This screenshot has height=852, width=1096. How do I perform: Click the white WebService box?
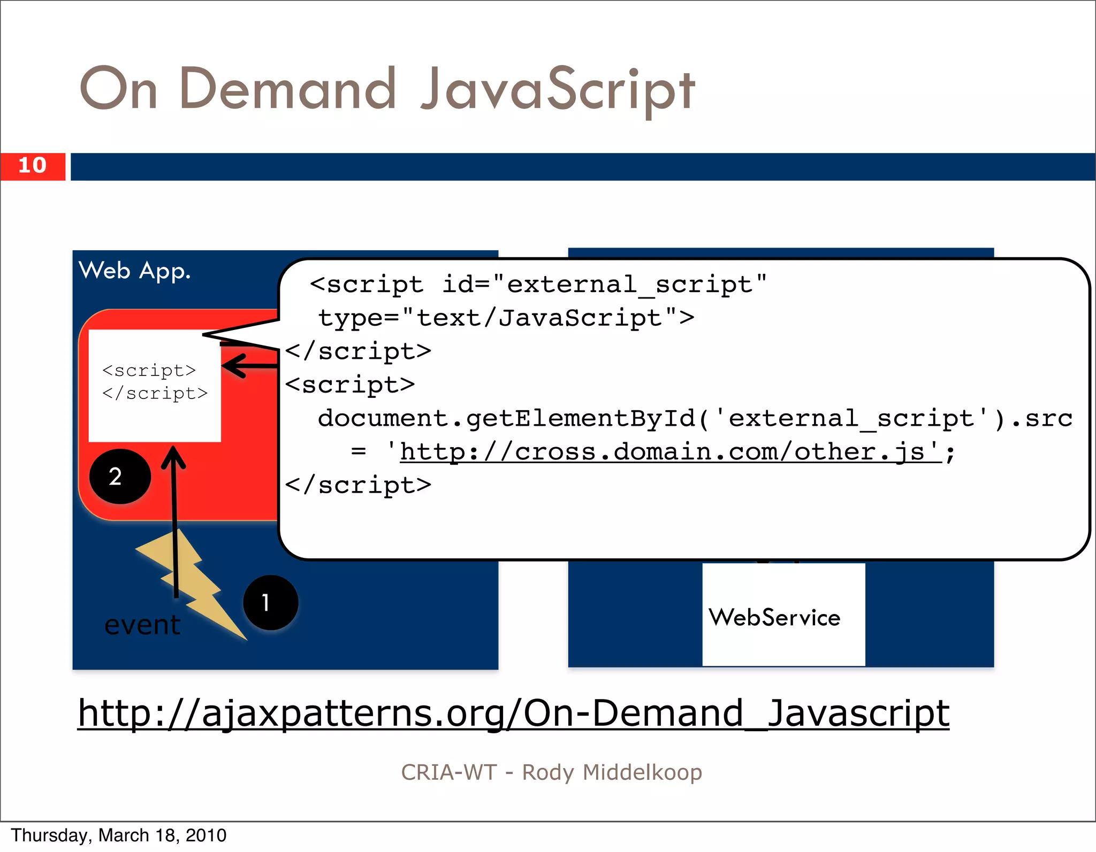click(783, 614)
